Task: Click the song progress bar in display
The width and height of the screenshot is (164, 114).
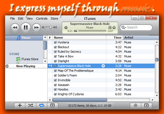Action: [x=90, y=31]
